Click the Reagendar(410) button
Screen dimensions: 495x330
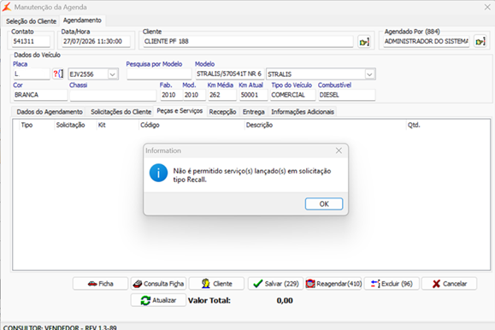click(333, 284)
